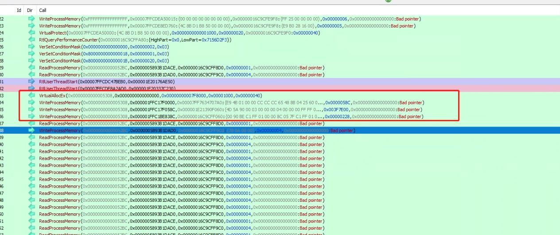This screenshot has width=560, height=235.
Task: Sort by the Id column header
Action: point(19,10)
